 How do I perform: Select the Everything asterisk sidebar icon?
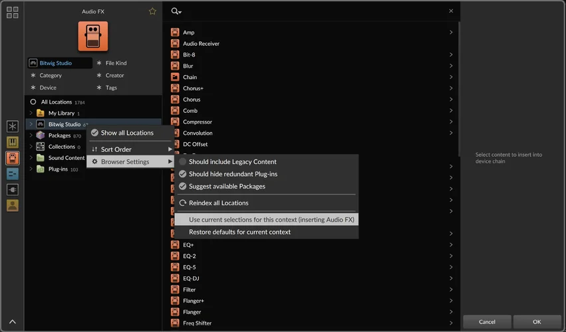[12, 127]
